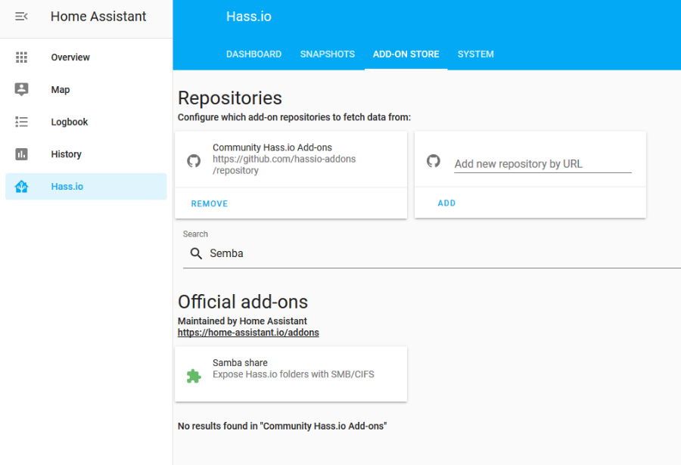The height and width of the screenshot is (465, 681).
Task: Open History in the sidebar
Action: (86, 154)
